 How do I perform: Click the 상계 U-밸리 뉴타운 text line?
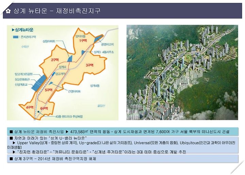click(x=48, y=138)
